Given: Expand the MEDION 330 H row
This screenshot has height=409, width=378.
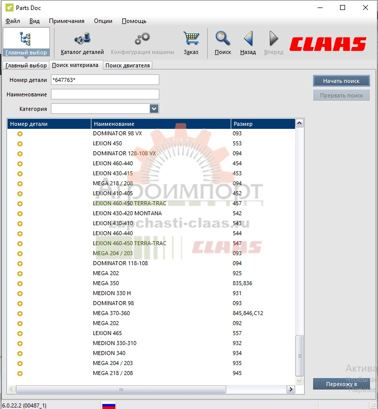Looking at the screenshot, I should (20, 294).
